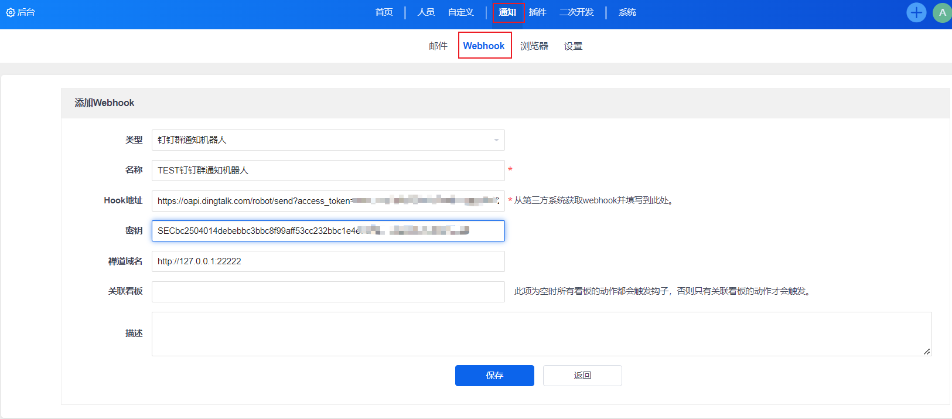Navigate to 二次开发 section
952x419 pixels.
pos(576,12)
